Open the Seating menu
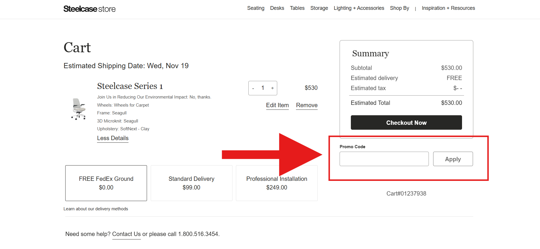This screenshot has height=249, width=540. [255, 8]
